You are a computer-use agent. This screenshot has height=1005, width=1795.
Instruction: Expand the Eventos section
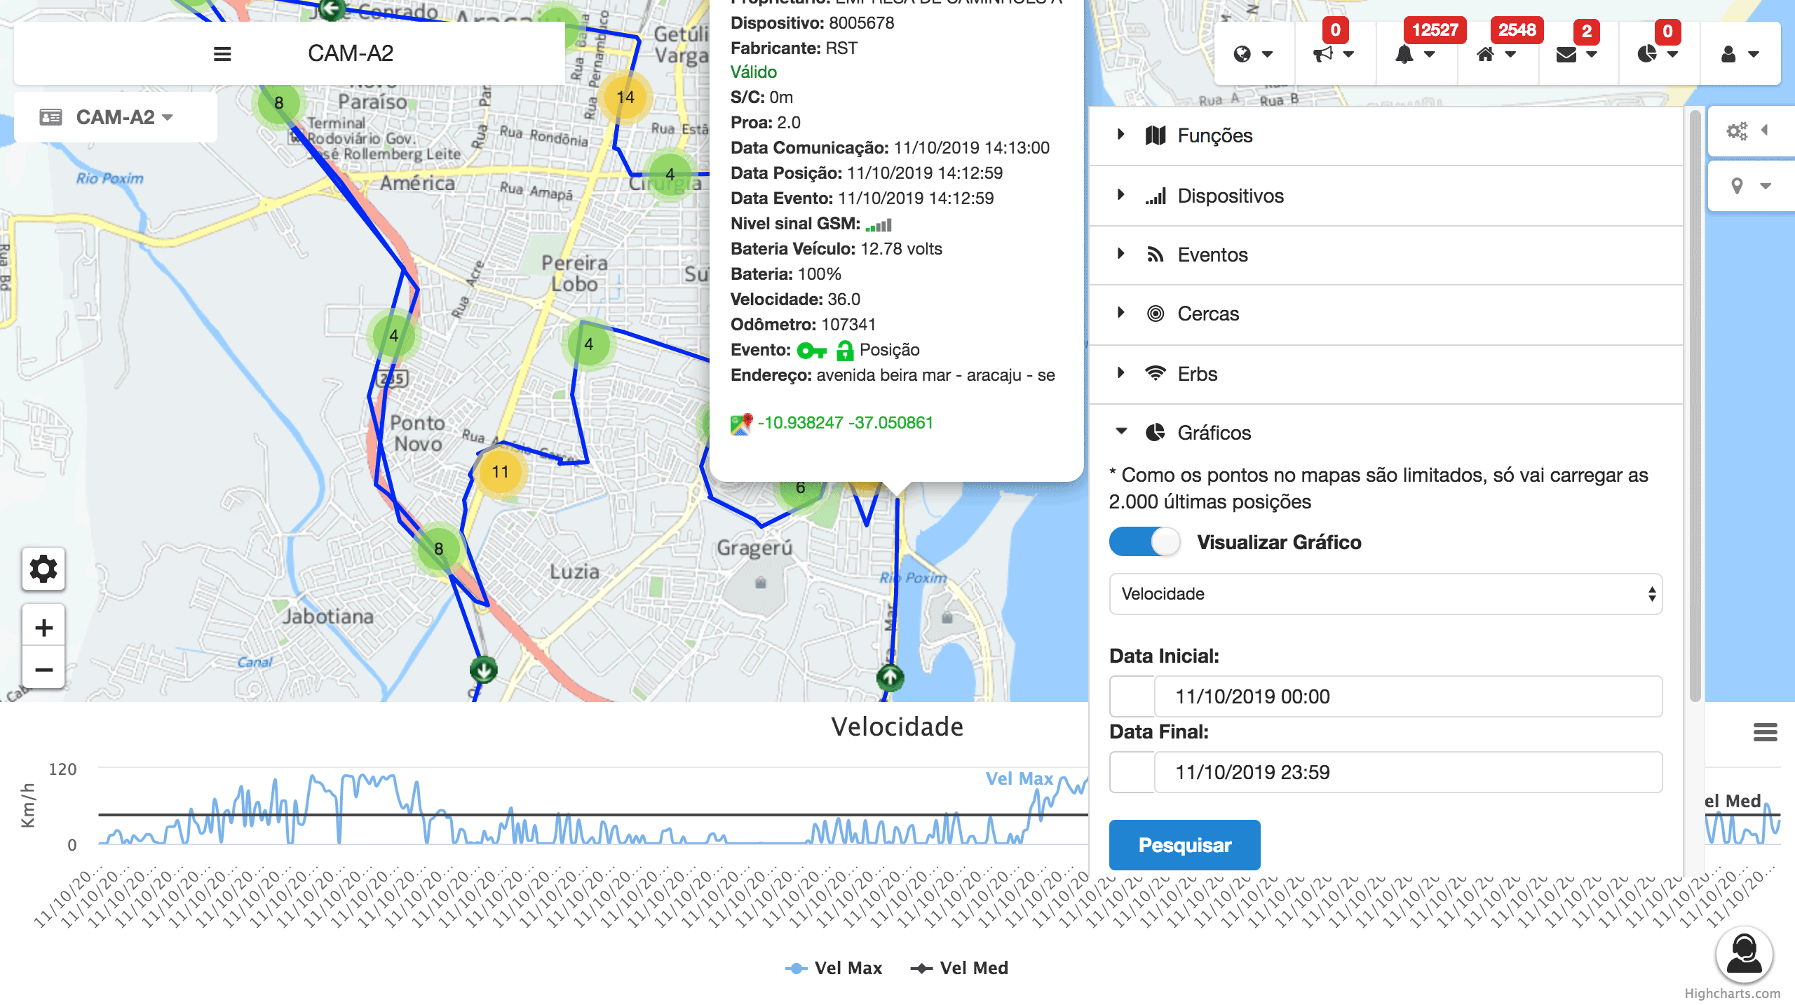coord(1386,255)
